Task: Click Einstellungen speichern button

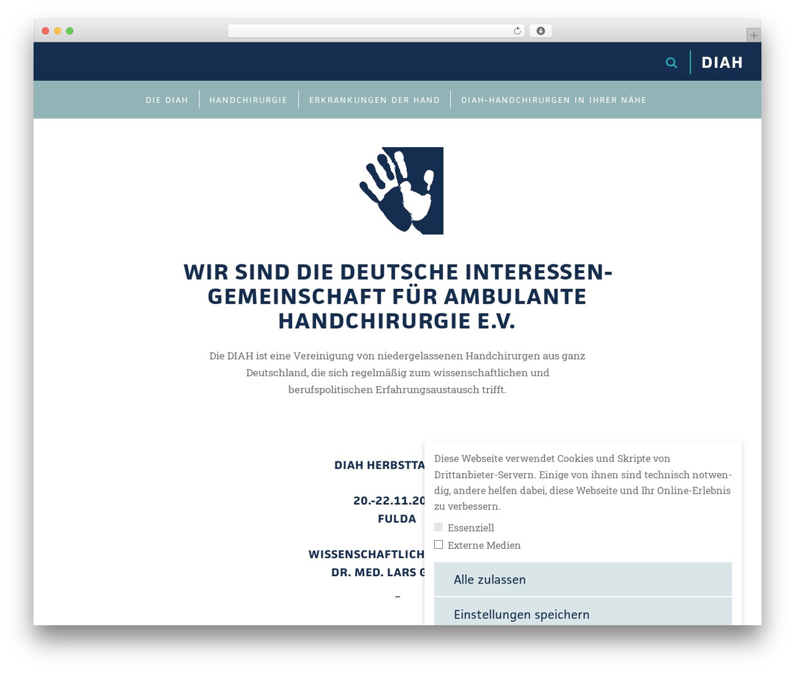Action: 583,612
